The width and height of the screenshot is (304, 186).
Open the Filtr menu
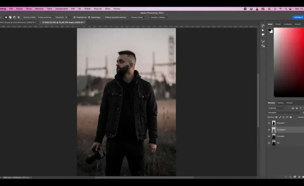73,9
